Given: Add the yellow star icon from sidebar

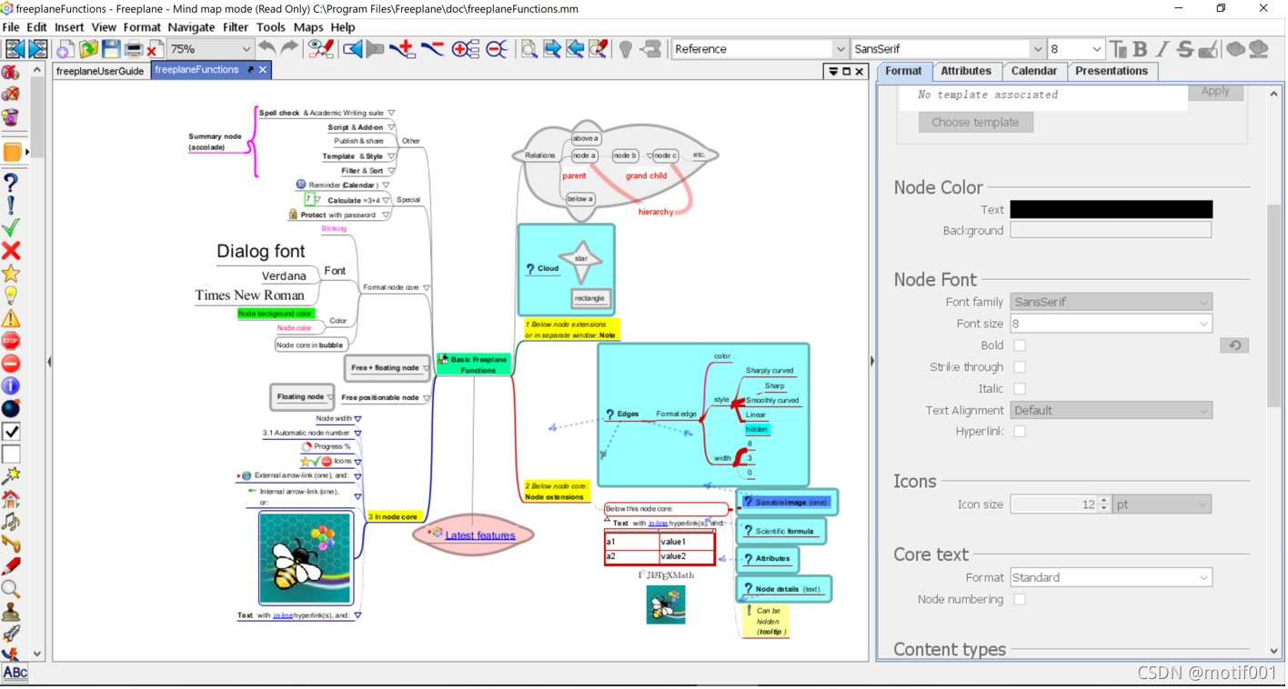Looking at the screenshot, I should click(11, 273).
